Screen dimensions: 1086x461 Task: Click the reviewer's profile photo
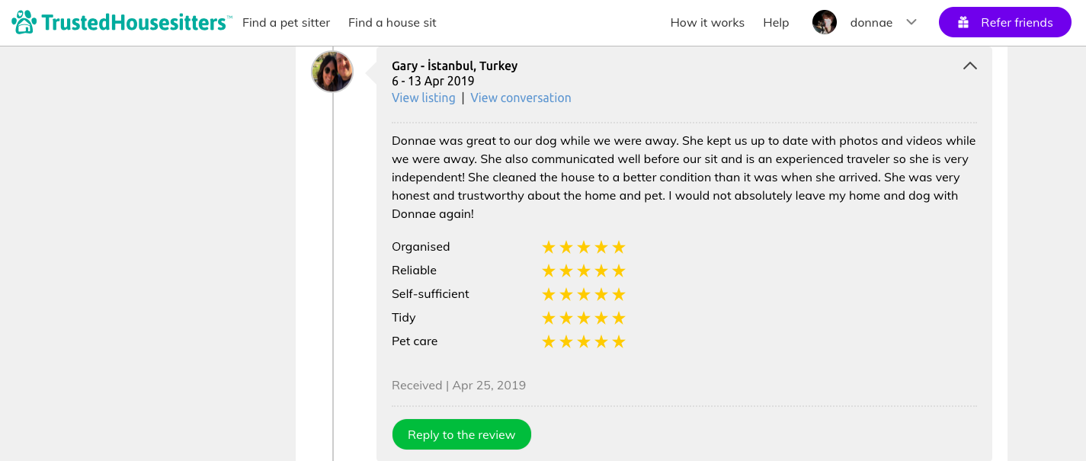[x=332, y=72]
